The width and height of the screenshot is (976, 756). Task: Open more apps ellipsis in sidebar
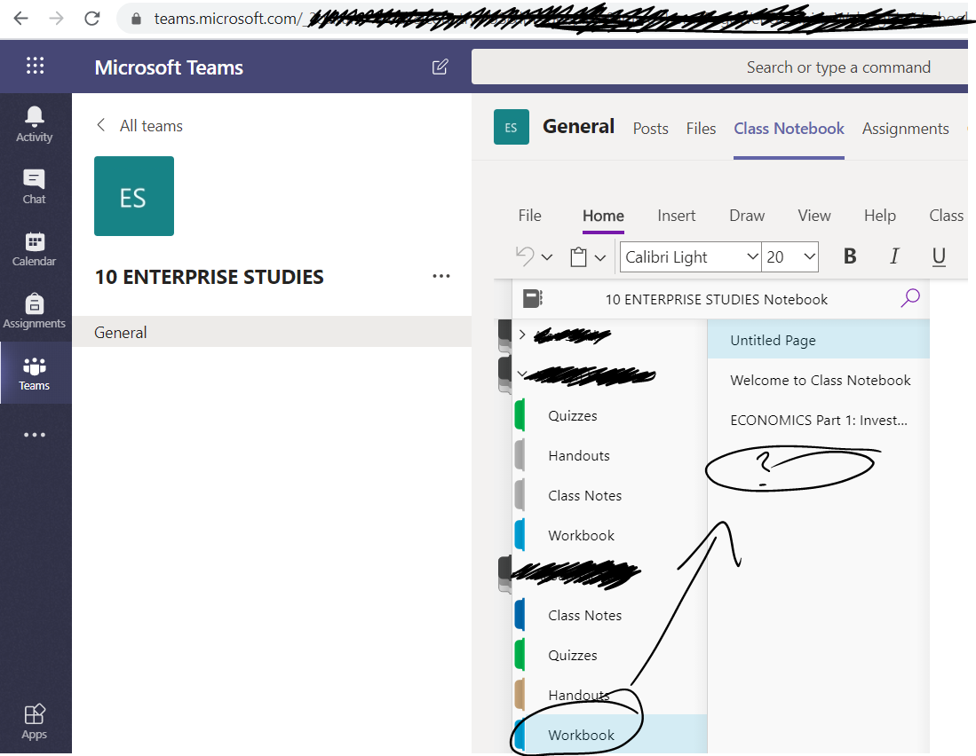click(35, 435)
